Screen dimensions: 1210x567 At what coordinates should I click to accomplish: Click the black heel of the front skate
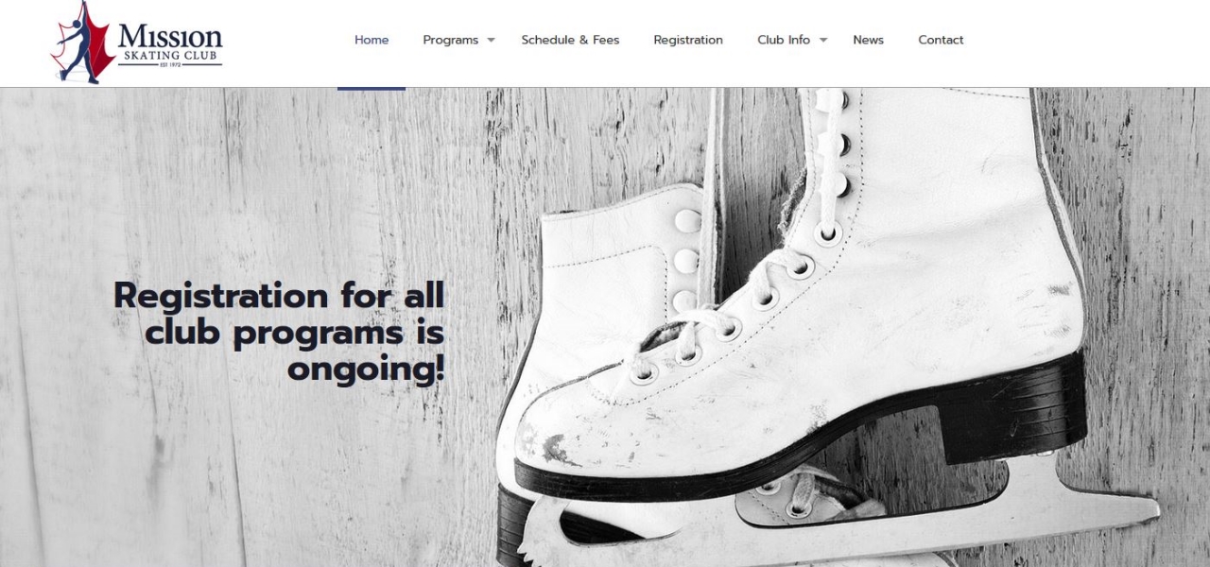tap(1011, 406)
